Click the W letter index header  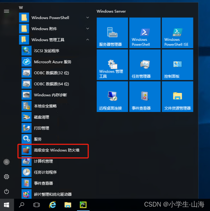21,7
